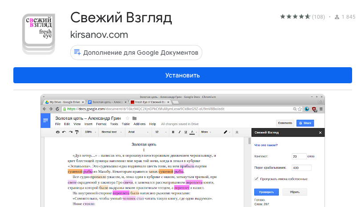Viewport: 361px width, 207px height.
Task: Star the document Золотая цепь
Action: tap(127, 118)
